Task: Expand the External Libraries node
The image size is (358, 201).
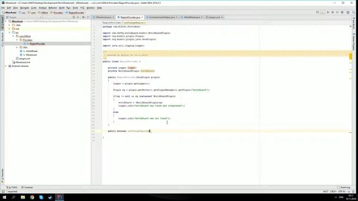Action: (6, 66)
